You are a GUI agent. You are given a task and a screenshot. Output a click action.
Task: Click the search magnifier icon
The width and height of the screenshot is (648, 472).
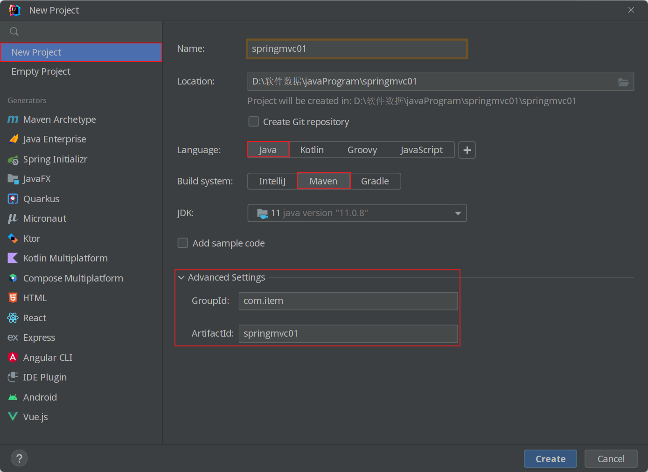coord(14,32)
